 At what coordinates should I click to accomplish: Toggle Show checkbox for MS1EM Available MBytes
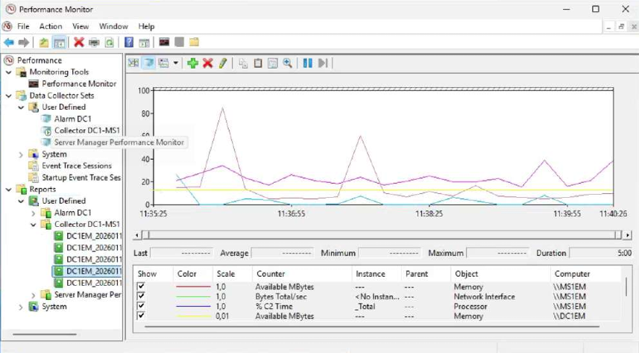point(141,286)
